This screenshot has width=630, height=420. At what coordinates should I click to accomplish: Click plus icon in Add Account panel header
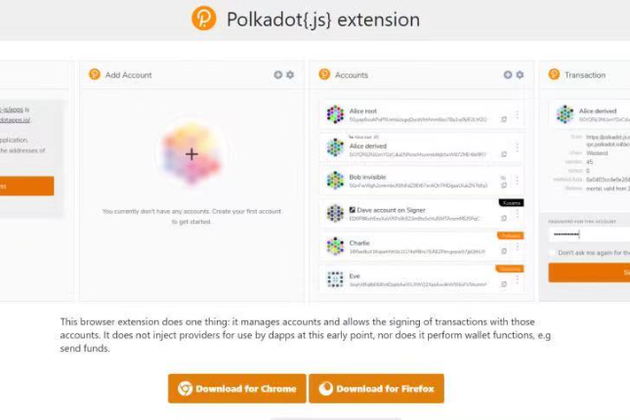(x=278, y=75)
